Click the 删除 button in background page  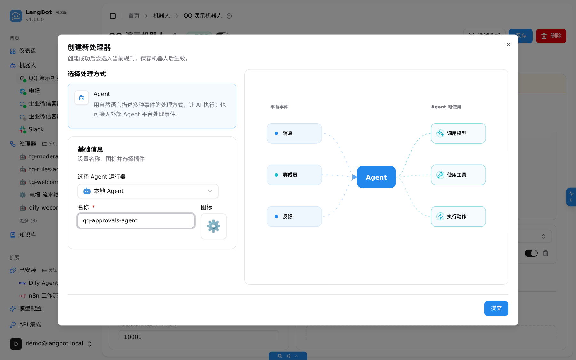point(551,36)
